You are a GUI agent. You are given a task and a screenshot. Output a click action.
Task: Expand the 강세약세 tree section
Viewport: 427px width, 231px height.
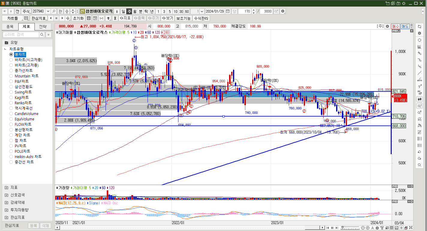(6, 202)
